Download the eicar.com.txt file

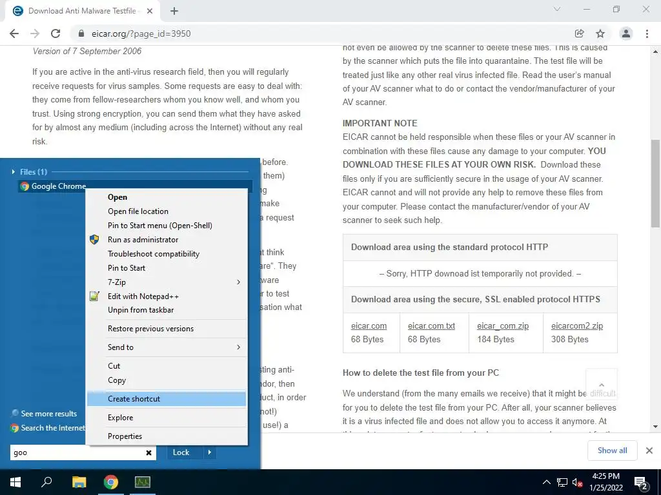[431, 325]
